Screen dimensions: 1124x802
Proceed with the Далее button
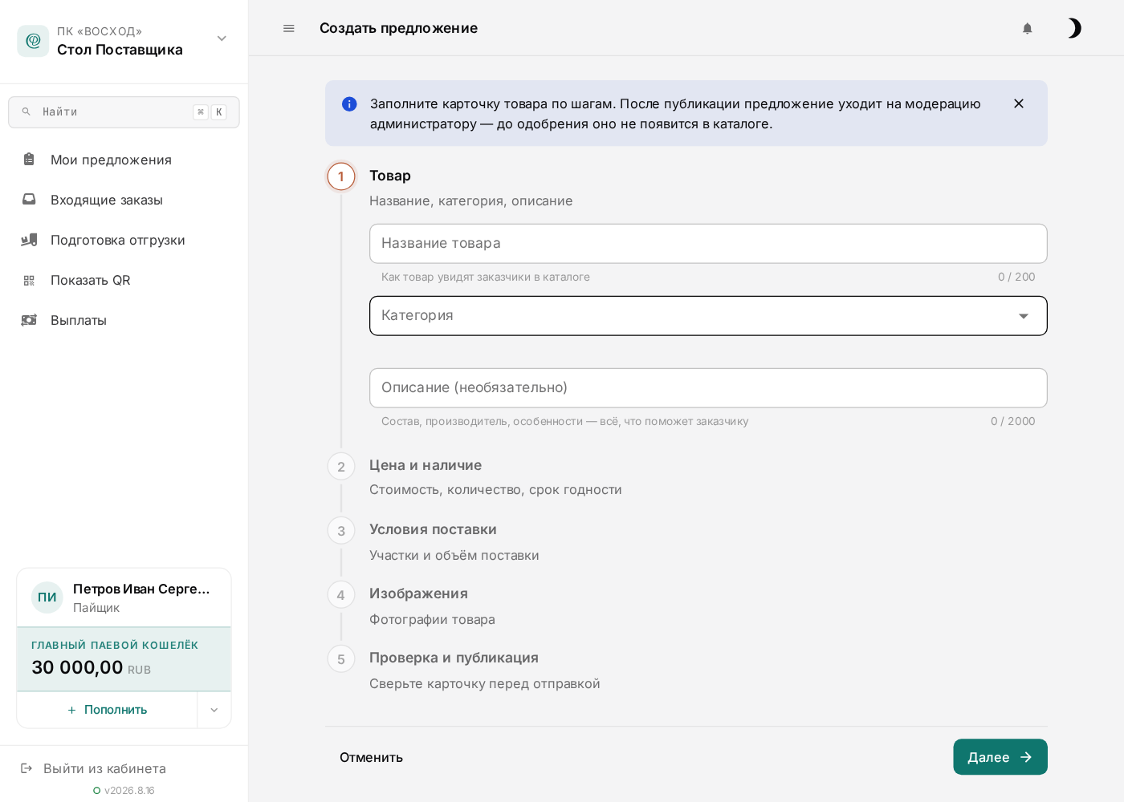1000,757
